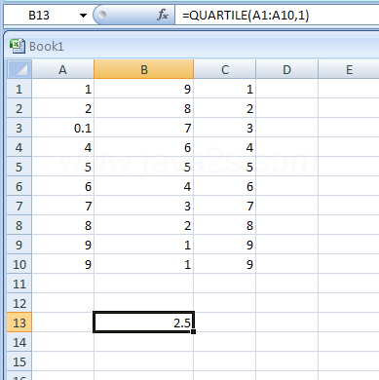Select column A header
The image size is (379, 380).
[62, 69]
